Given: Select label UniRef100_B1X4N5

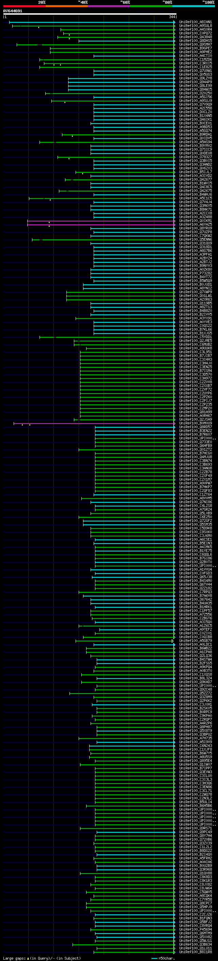Looking at the screenshot, I should (195, 116).
